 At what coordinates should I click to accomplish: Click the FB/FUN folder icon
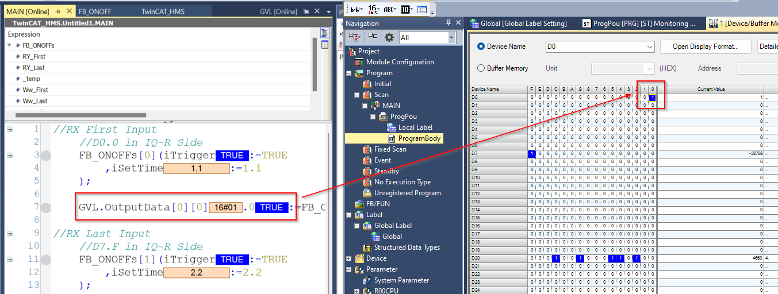click(x=359, y=204)
